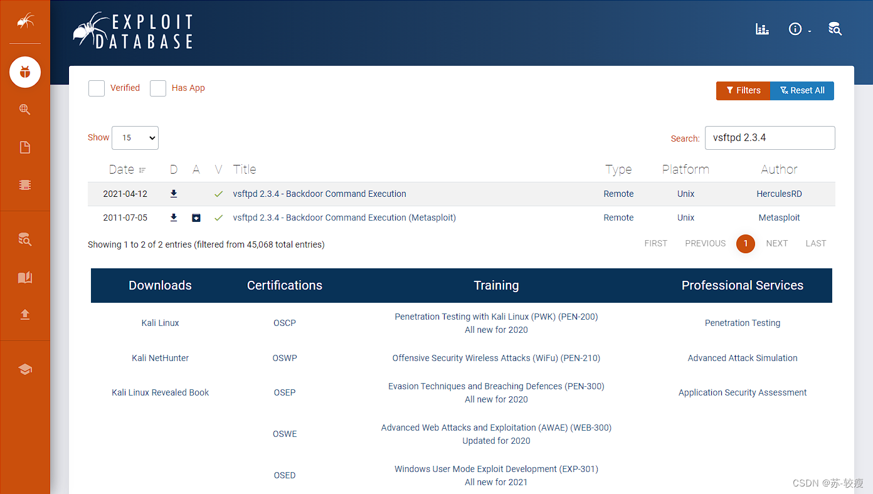
Task: Click the Type column header
Action: click(x=618, y=169)
